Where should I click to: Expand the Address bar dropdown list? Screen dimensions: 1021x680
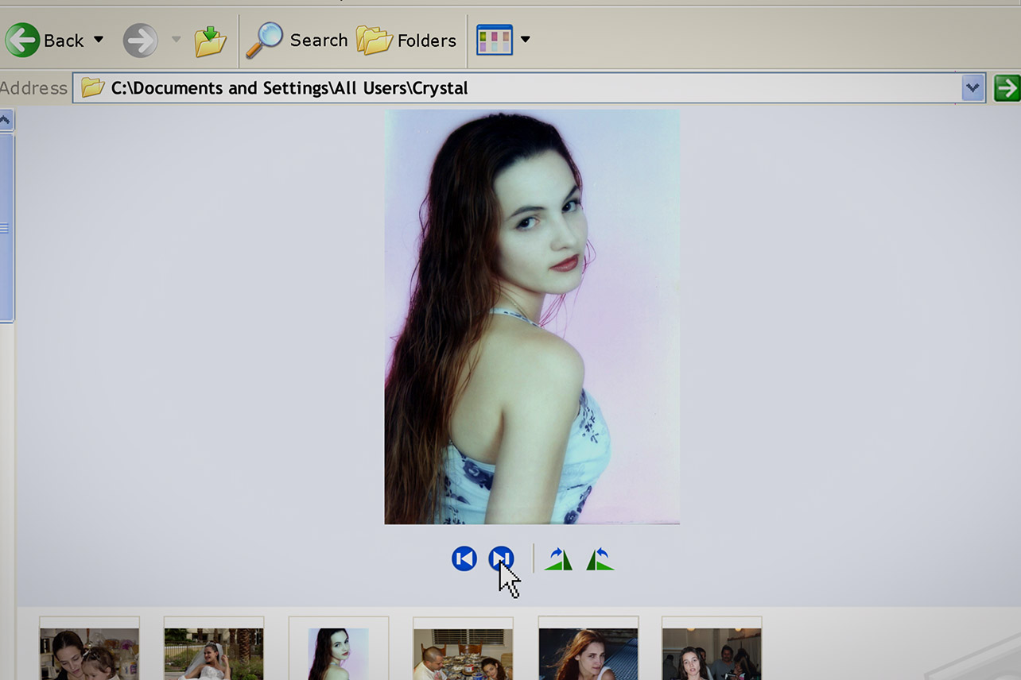[972, 88]
